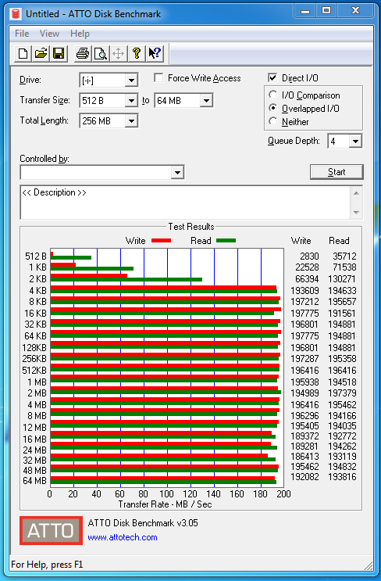Click the 64 MB row label in results
This screenshot has width=381, height=581.
click(x=34, y=481)
